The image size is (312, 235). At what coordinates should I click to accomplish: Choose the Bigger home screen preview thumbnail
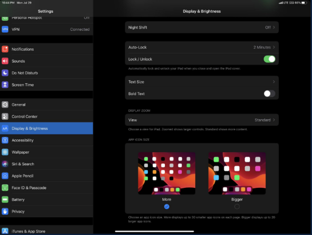237,173
